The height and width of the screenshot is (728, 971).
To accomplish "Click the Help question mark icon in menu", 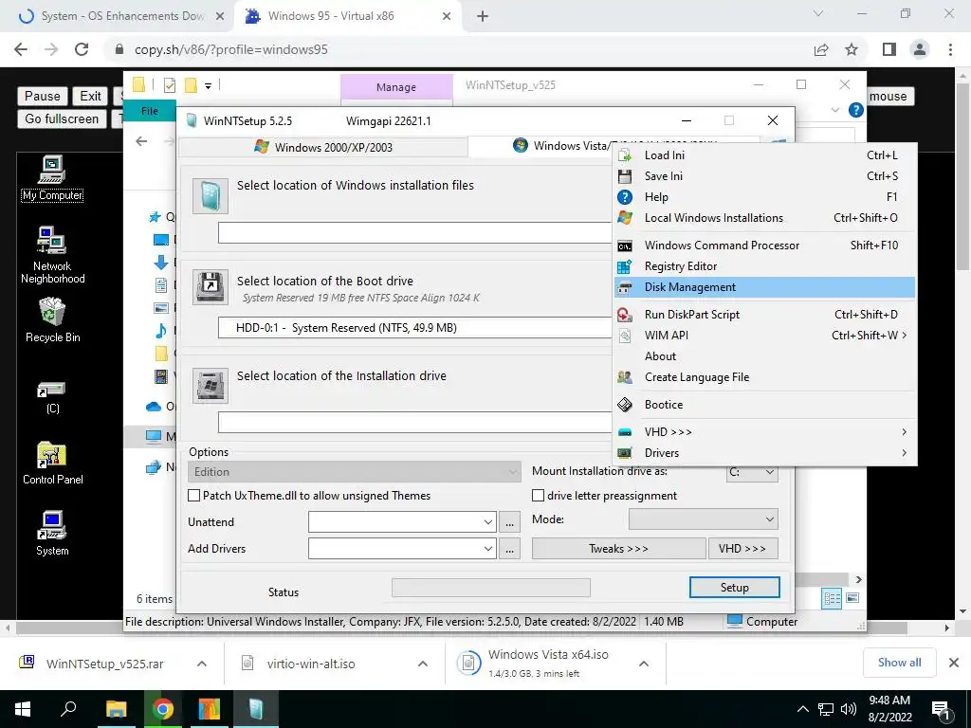I will 625,197.
